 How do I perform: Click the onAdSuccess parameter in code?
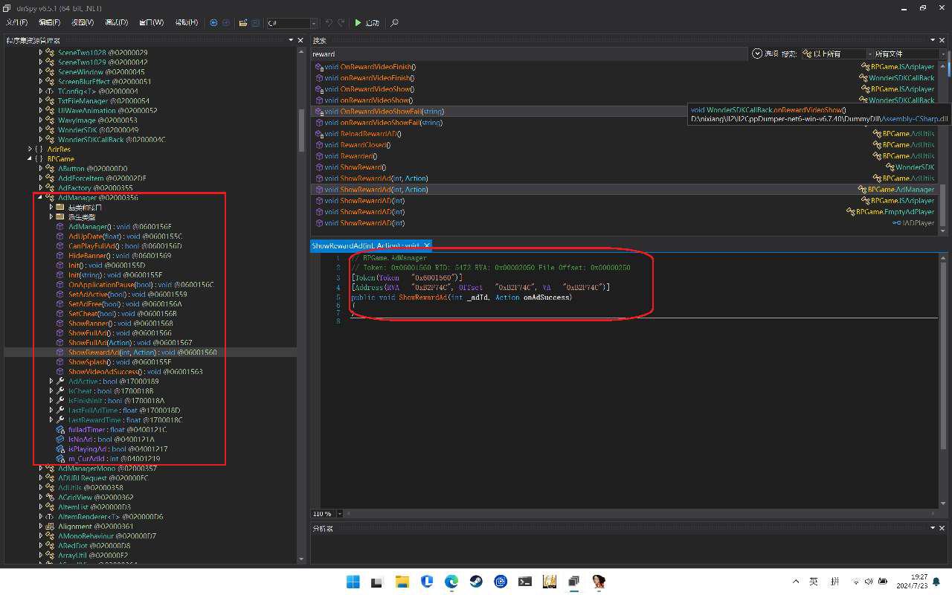coord(547,297)
